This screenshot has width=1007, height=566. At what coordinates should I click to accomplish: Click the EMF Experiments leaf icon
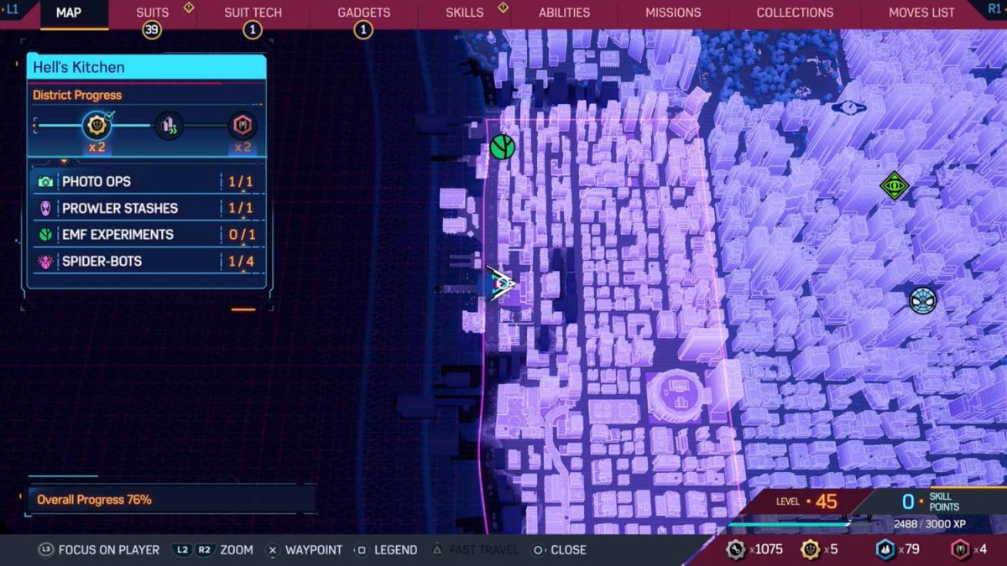pos(44,235)
